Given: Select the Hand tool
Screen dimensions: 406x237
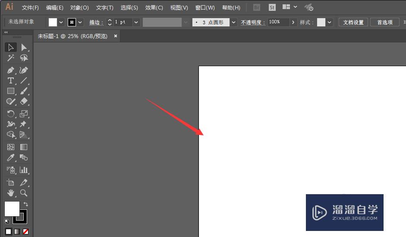Looking at the screenshot, I should tap(11, 193).
